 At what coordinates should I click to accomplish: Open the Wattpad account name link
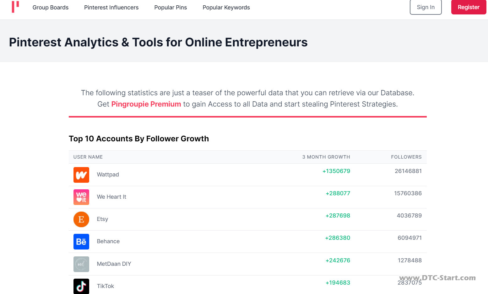click(x=108, y=175)
